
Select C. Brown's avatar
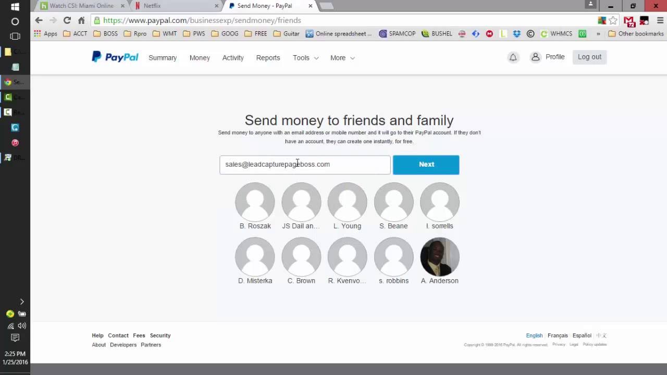click(x=301, y=257)
